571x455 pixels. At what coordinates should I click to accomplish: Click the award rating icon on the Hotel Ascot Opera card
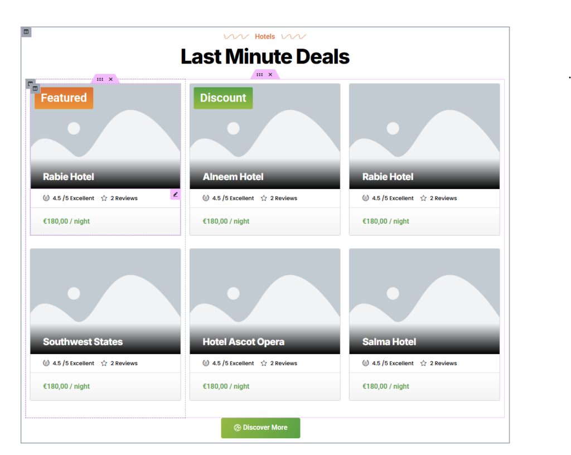click(x=206, y=363)
